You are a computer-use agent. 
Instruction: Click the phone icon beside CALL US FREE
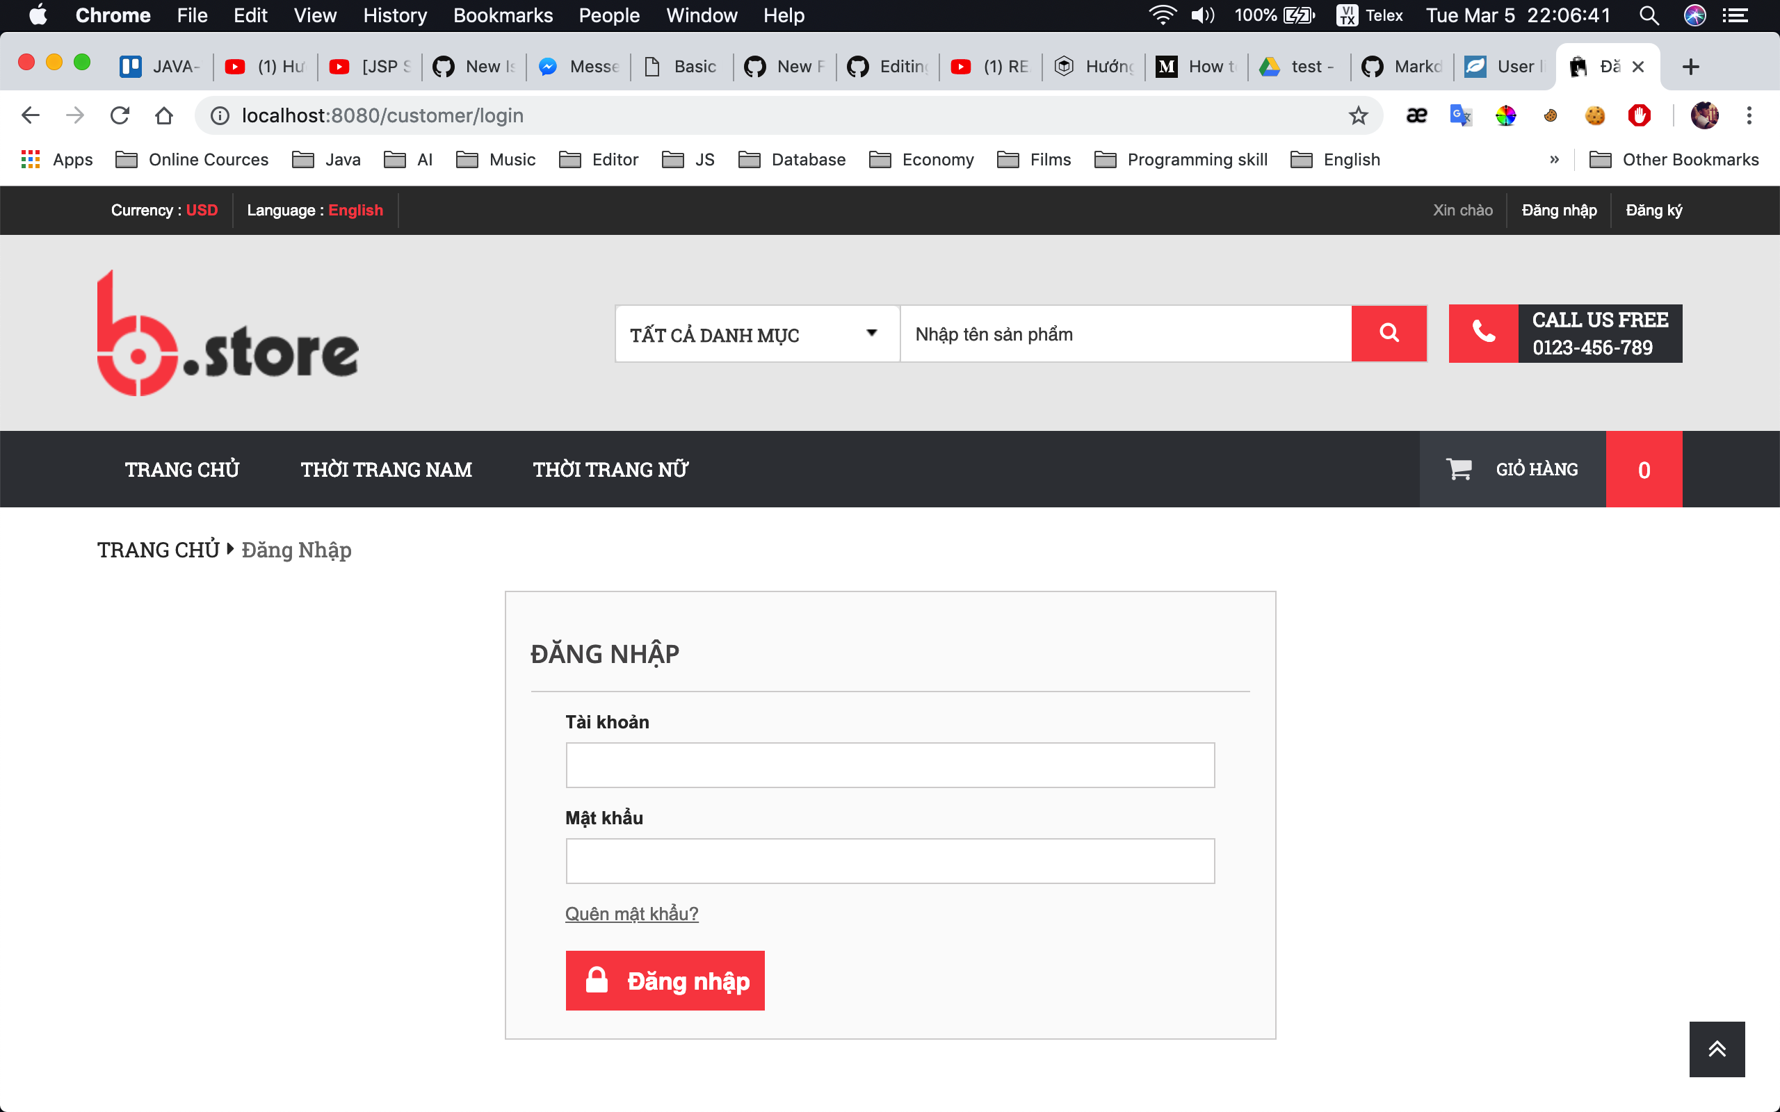(1485, 333)
